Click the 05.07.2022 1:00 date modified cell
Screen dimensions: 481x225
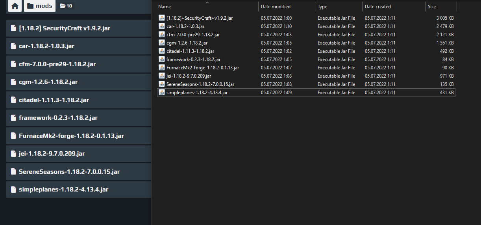[276, 18]
